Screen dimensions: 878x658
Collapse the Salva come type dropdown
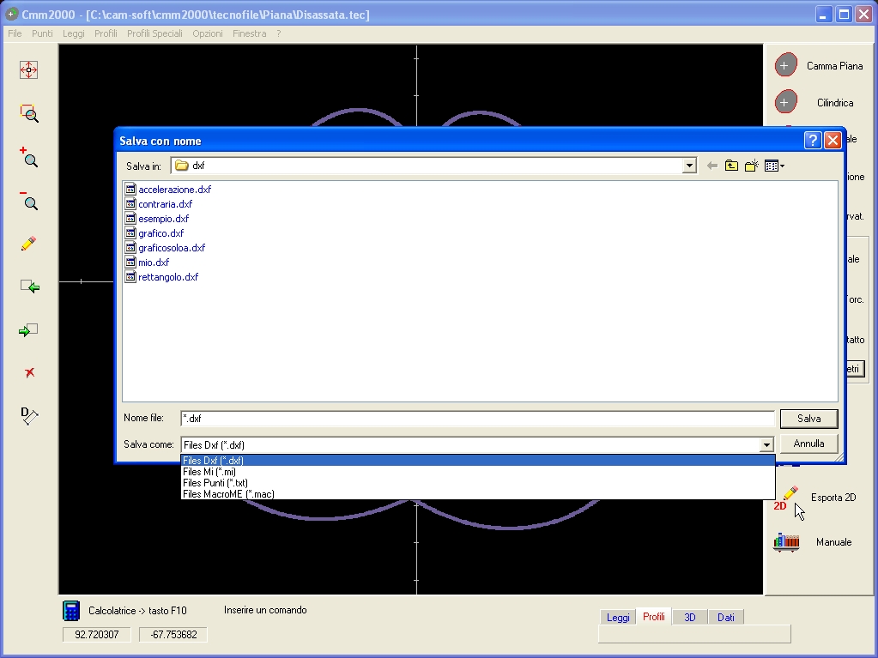tap(766, 445)
